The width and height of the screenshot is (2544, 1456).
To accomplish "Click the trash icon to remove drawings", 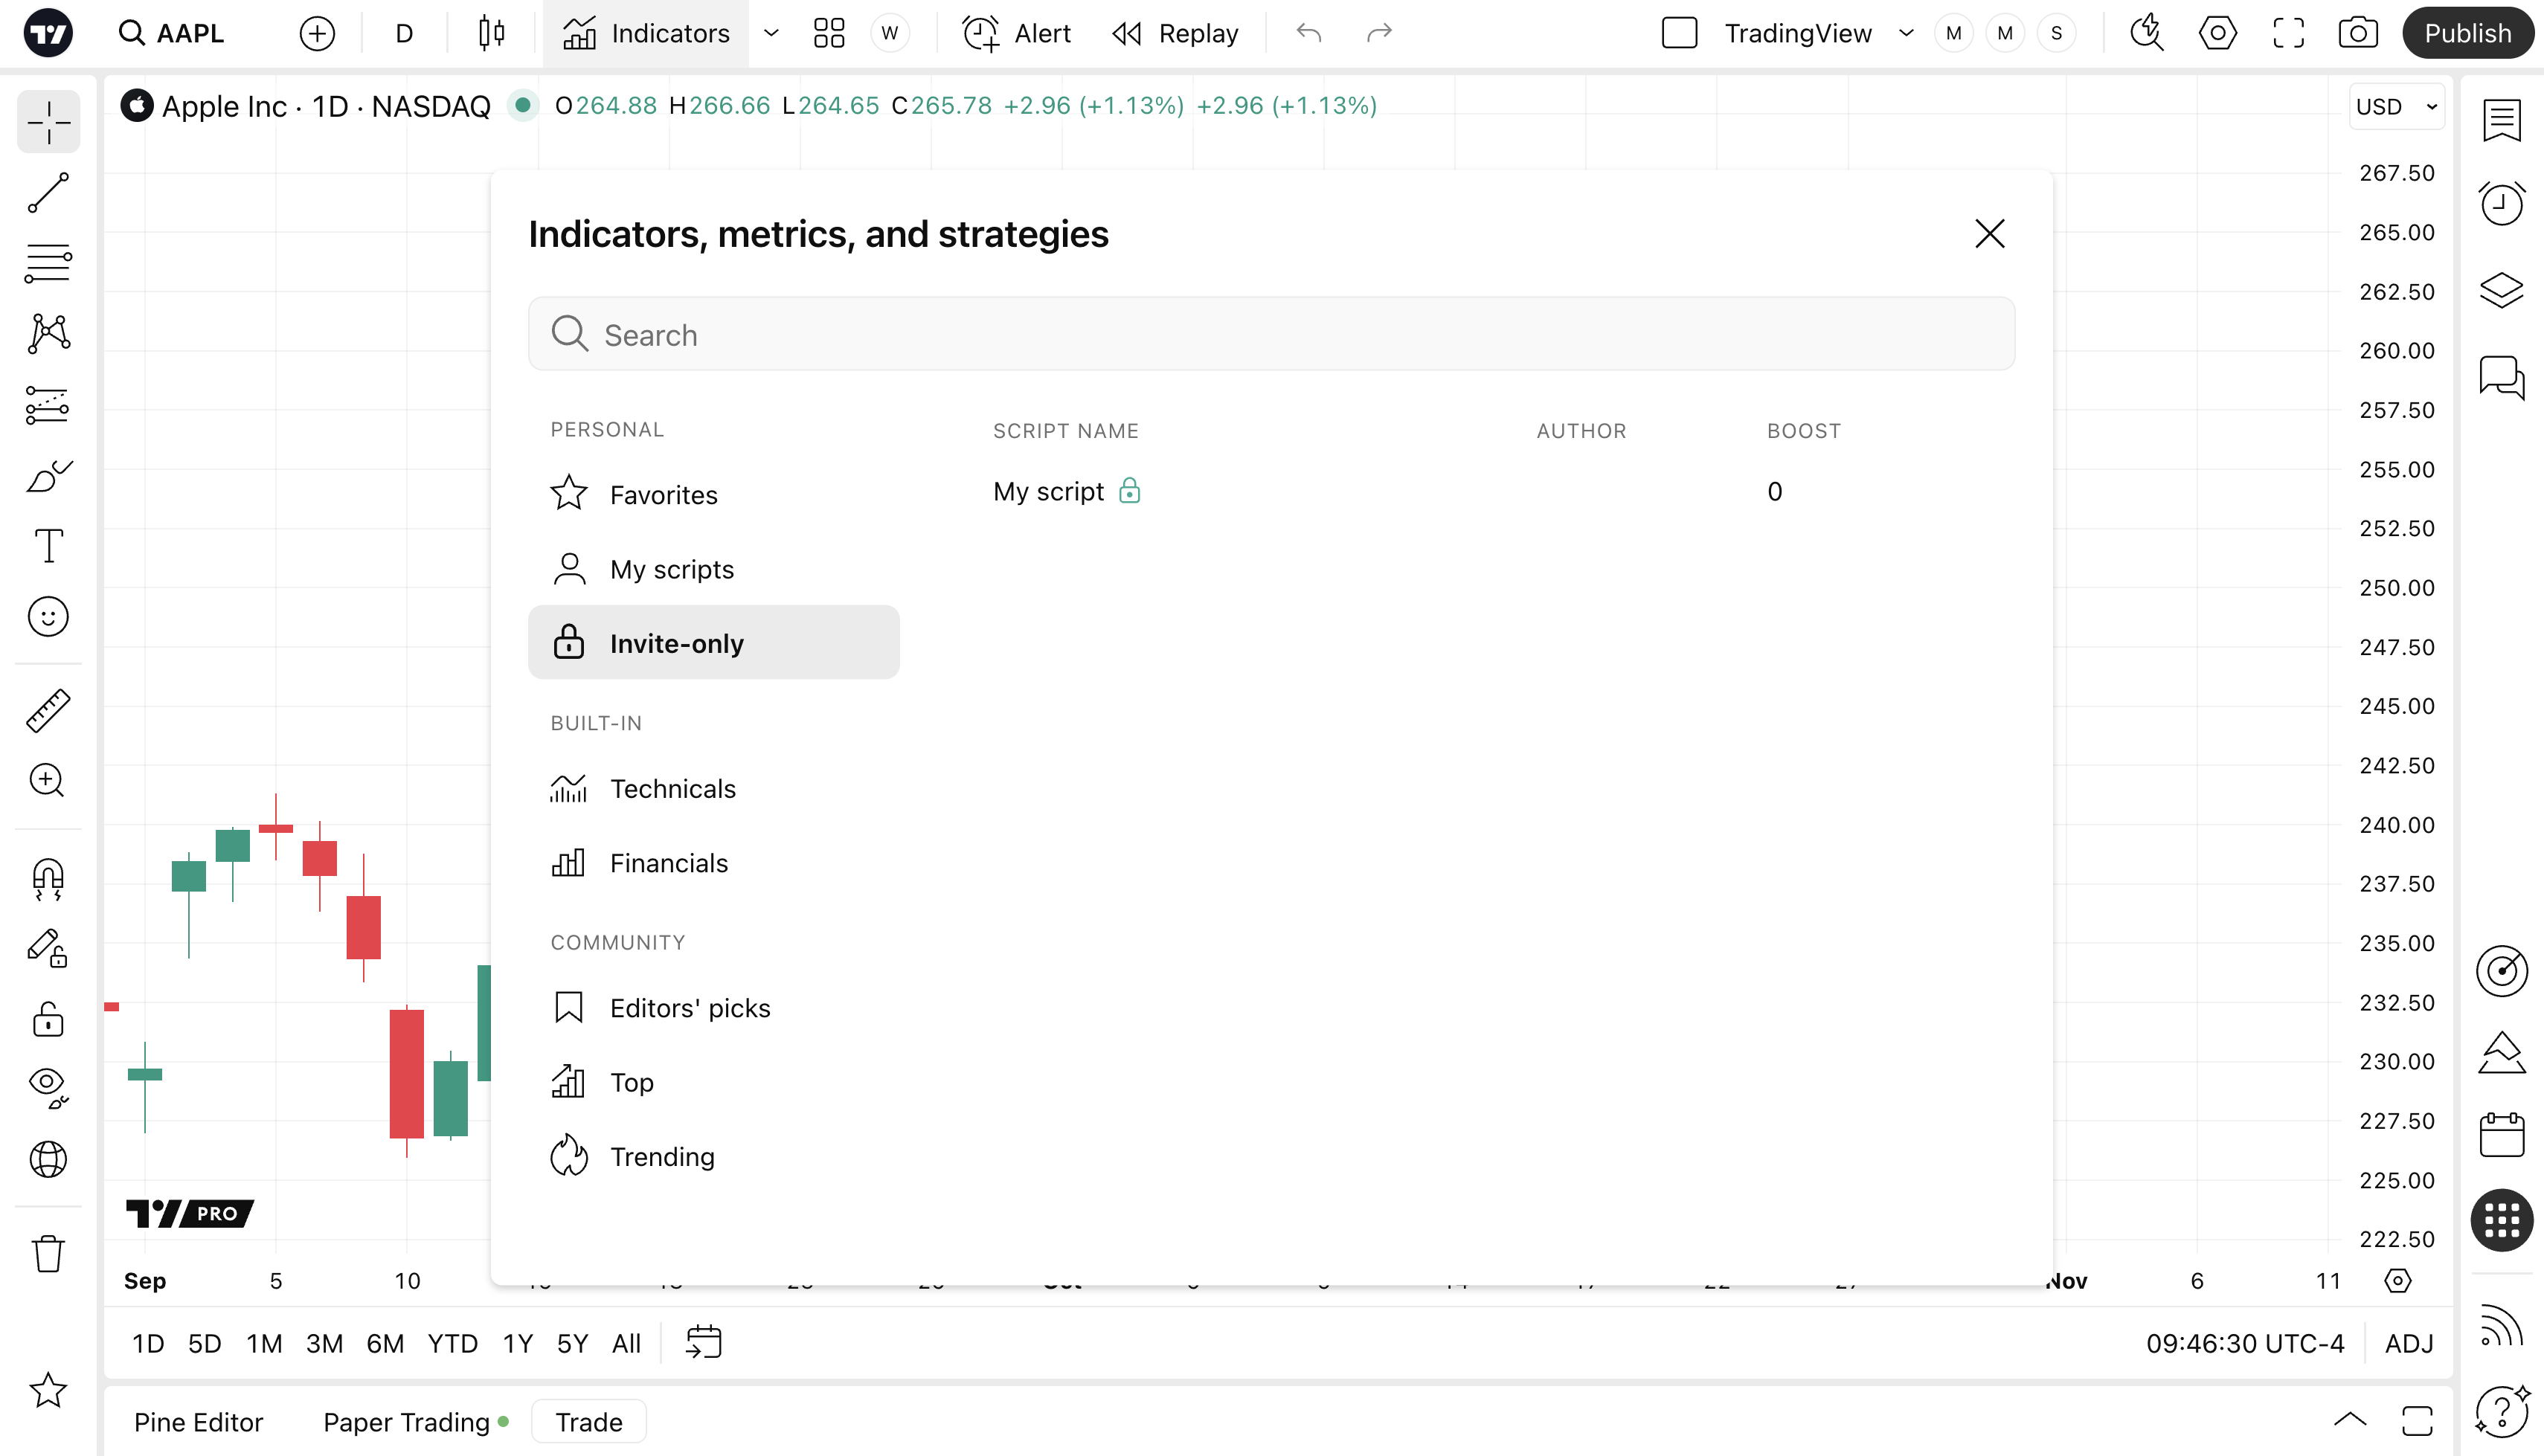I will click(x=48, y=1253).
